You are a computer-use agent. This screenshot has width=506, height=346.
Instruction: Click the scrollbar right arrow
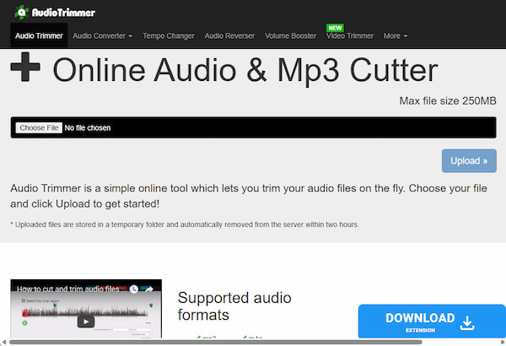coord(502,342)
